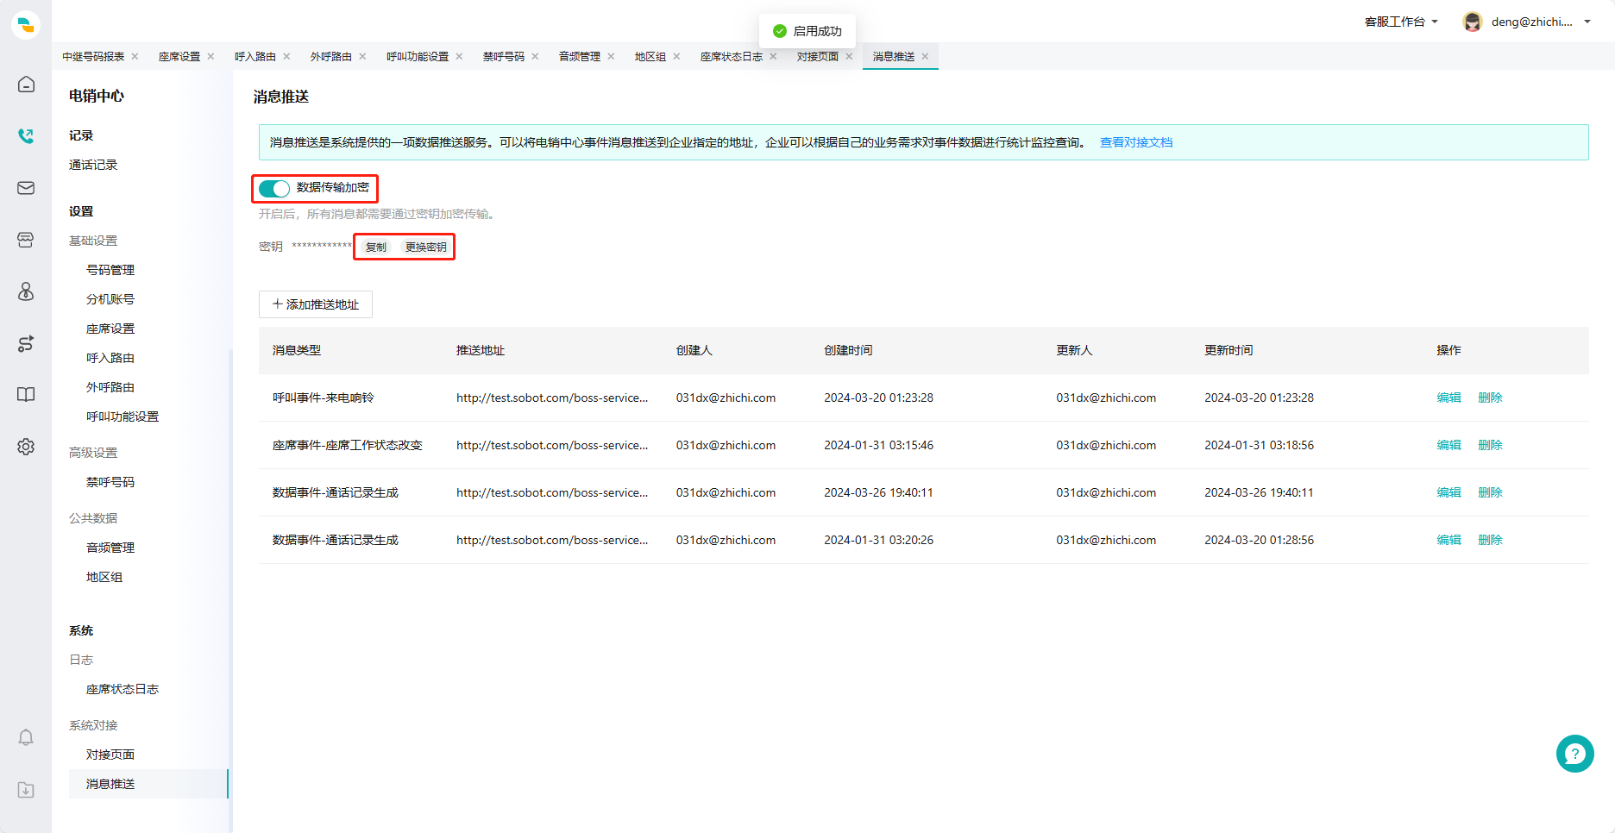
Task: Open 地区组 in the sidebar menu
Action: 104,577
